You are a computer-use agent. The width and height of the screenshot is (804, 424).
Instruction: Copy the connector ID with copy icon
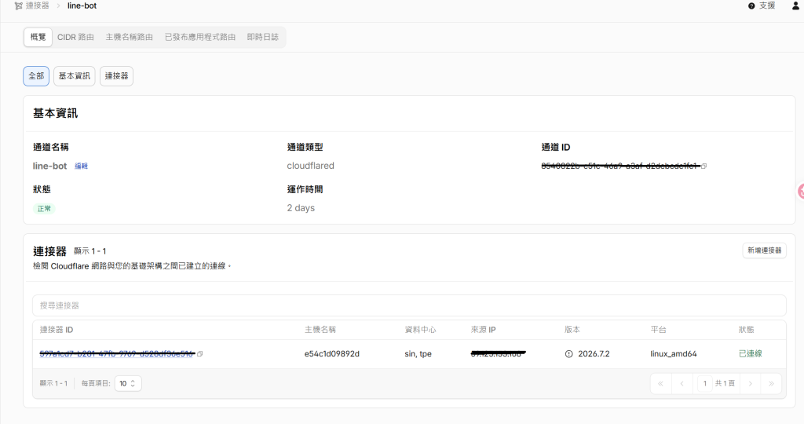[200, 354]
